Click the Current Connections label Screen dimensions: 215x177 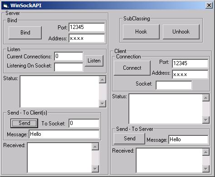tap(29, 57)
